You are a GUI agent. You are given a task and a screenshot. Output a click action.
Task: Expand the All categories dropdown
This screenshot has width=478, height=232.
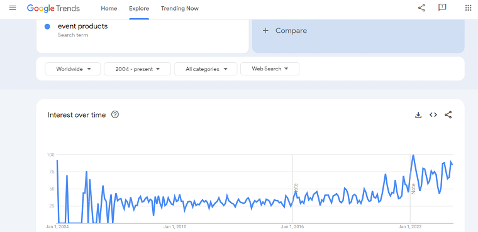206,69
